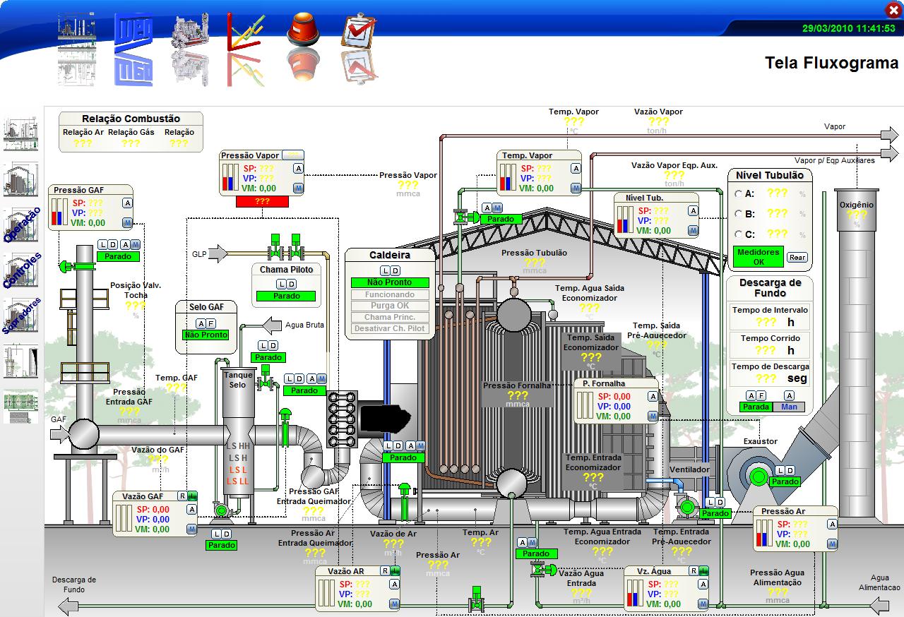This screenshot has height=617, width=904.
Task: Set Pressão Vapor controller to manual (M)
Action: [299, 188]
